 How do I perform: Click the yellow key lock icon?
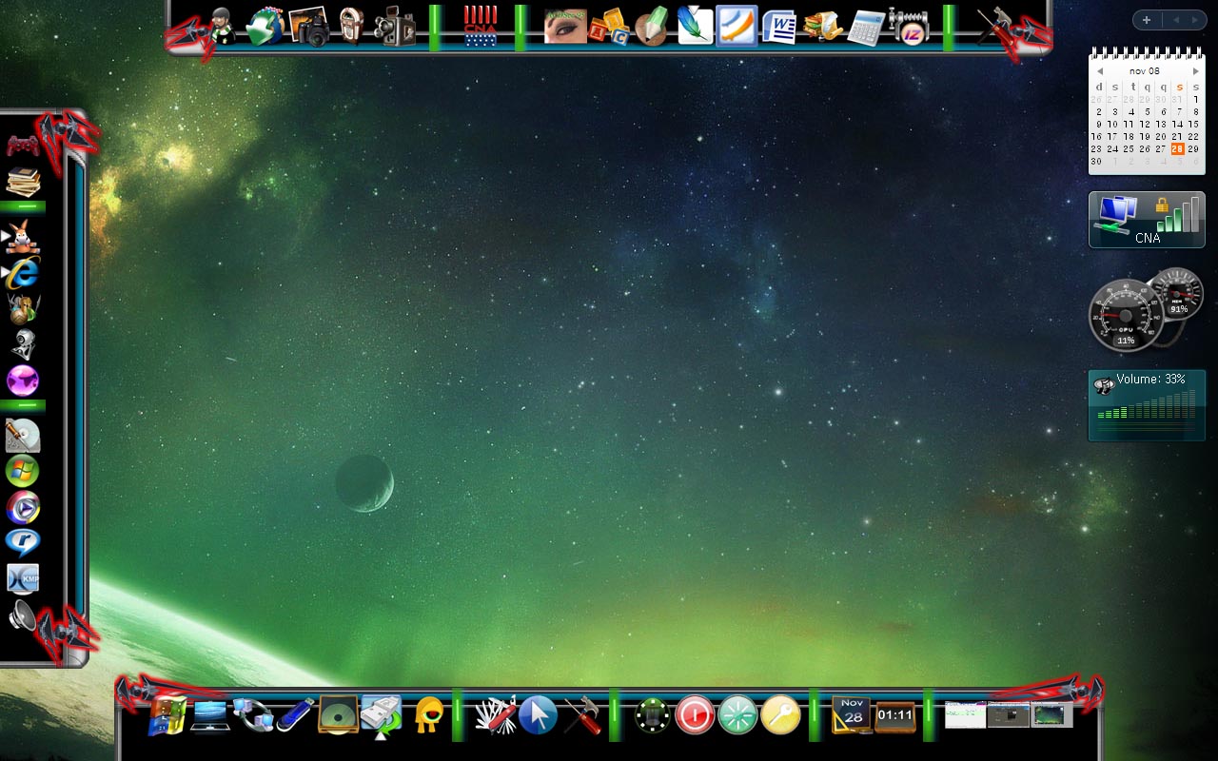coord(780,714)
